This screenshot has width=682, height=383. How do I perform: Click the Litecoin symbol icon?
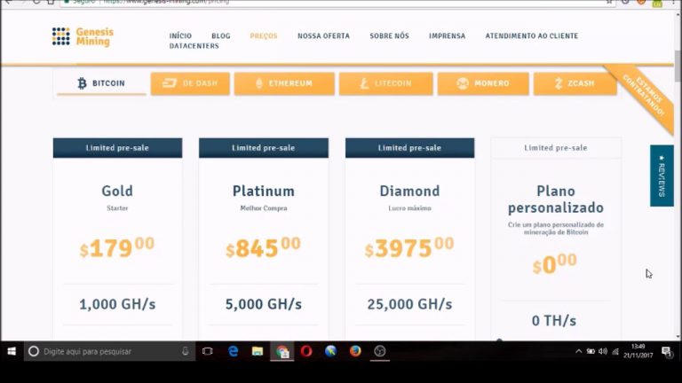[x=364, y=83]
